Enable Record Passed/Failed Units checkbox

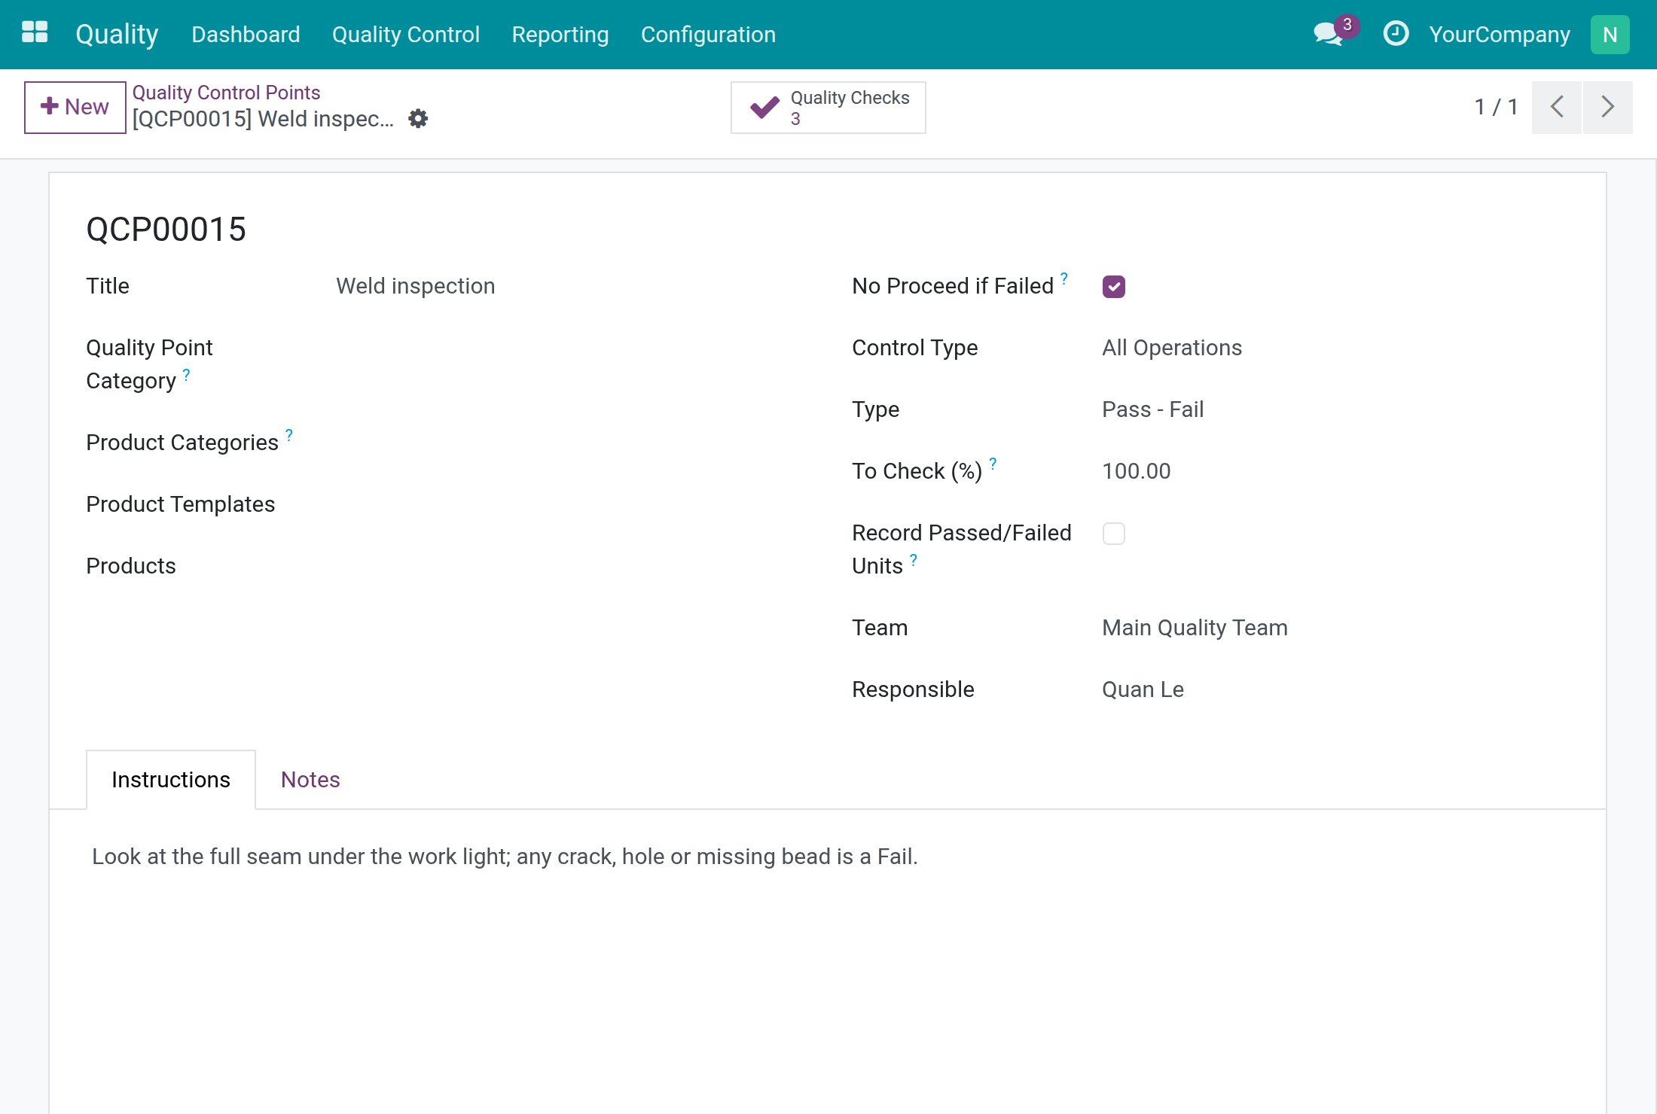tap(1114, 534)
